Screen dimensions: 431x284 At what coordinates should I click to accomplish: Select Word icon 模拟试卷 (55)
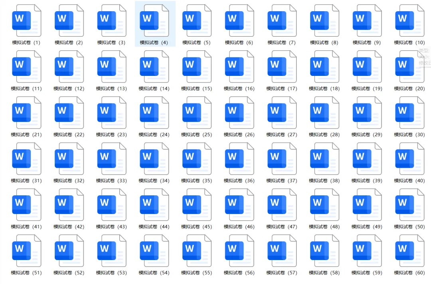[197, 251]
